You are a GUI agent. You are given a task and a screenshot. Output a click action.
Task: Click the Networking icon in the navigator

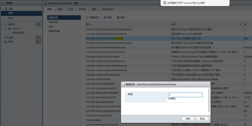[x=6, y=42]
